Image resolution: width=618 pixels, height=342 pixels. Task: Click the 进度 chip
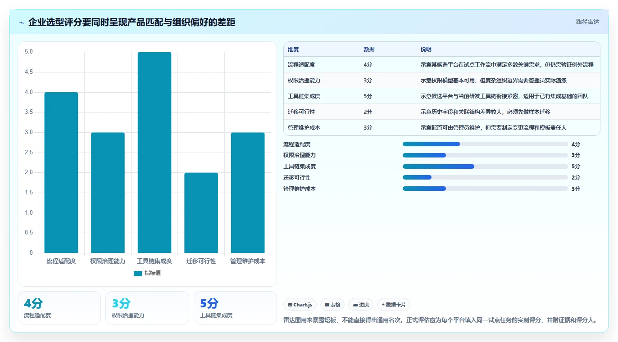(x=361, y=305)
